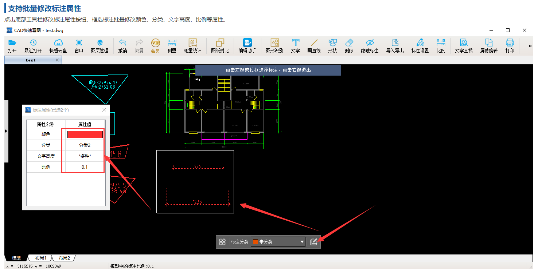Set drawing 比例 scale
Screen dimensions: 542x273
pyautogui.click(x=441, y=46)
